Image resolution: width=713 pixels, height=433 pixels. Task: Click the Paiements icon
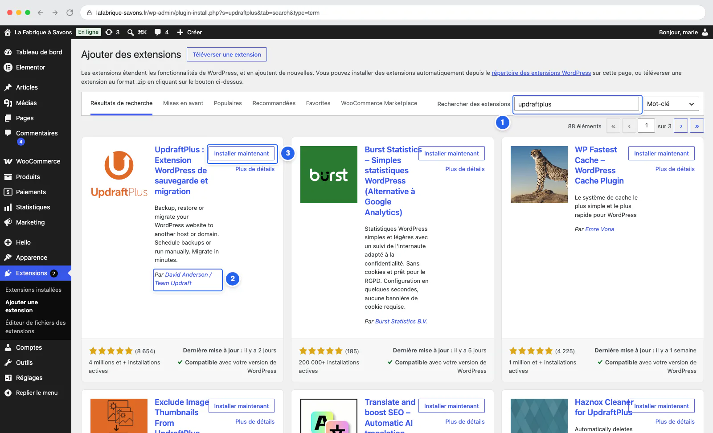point(8,192)
